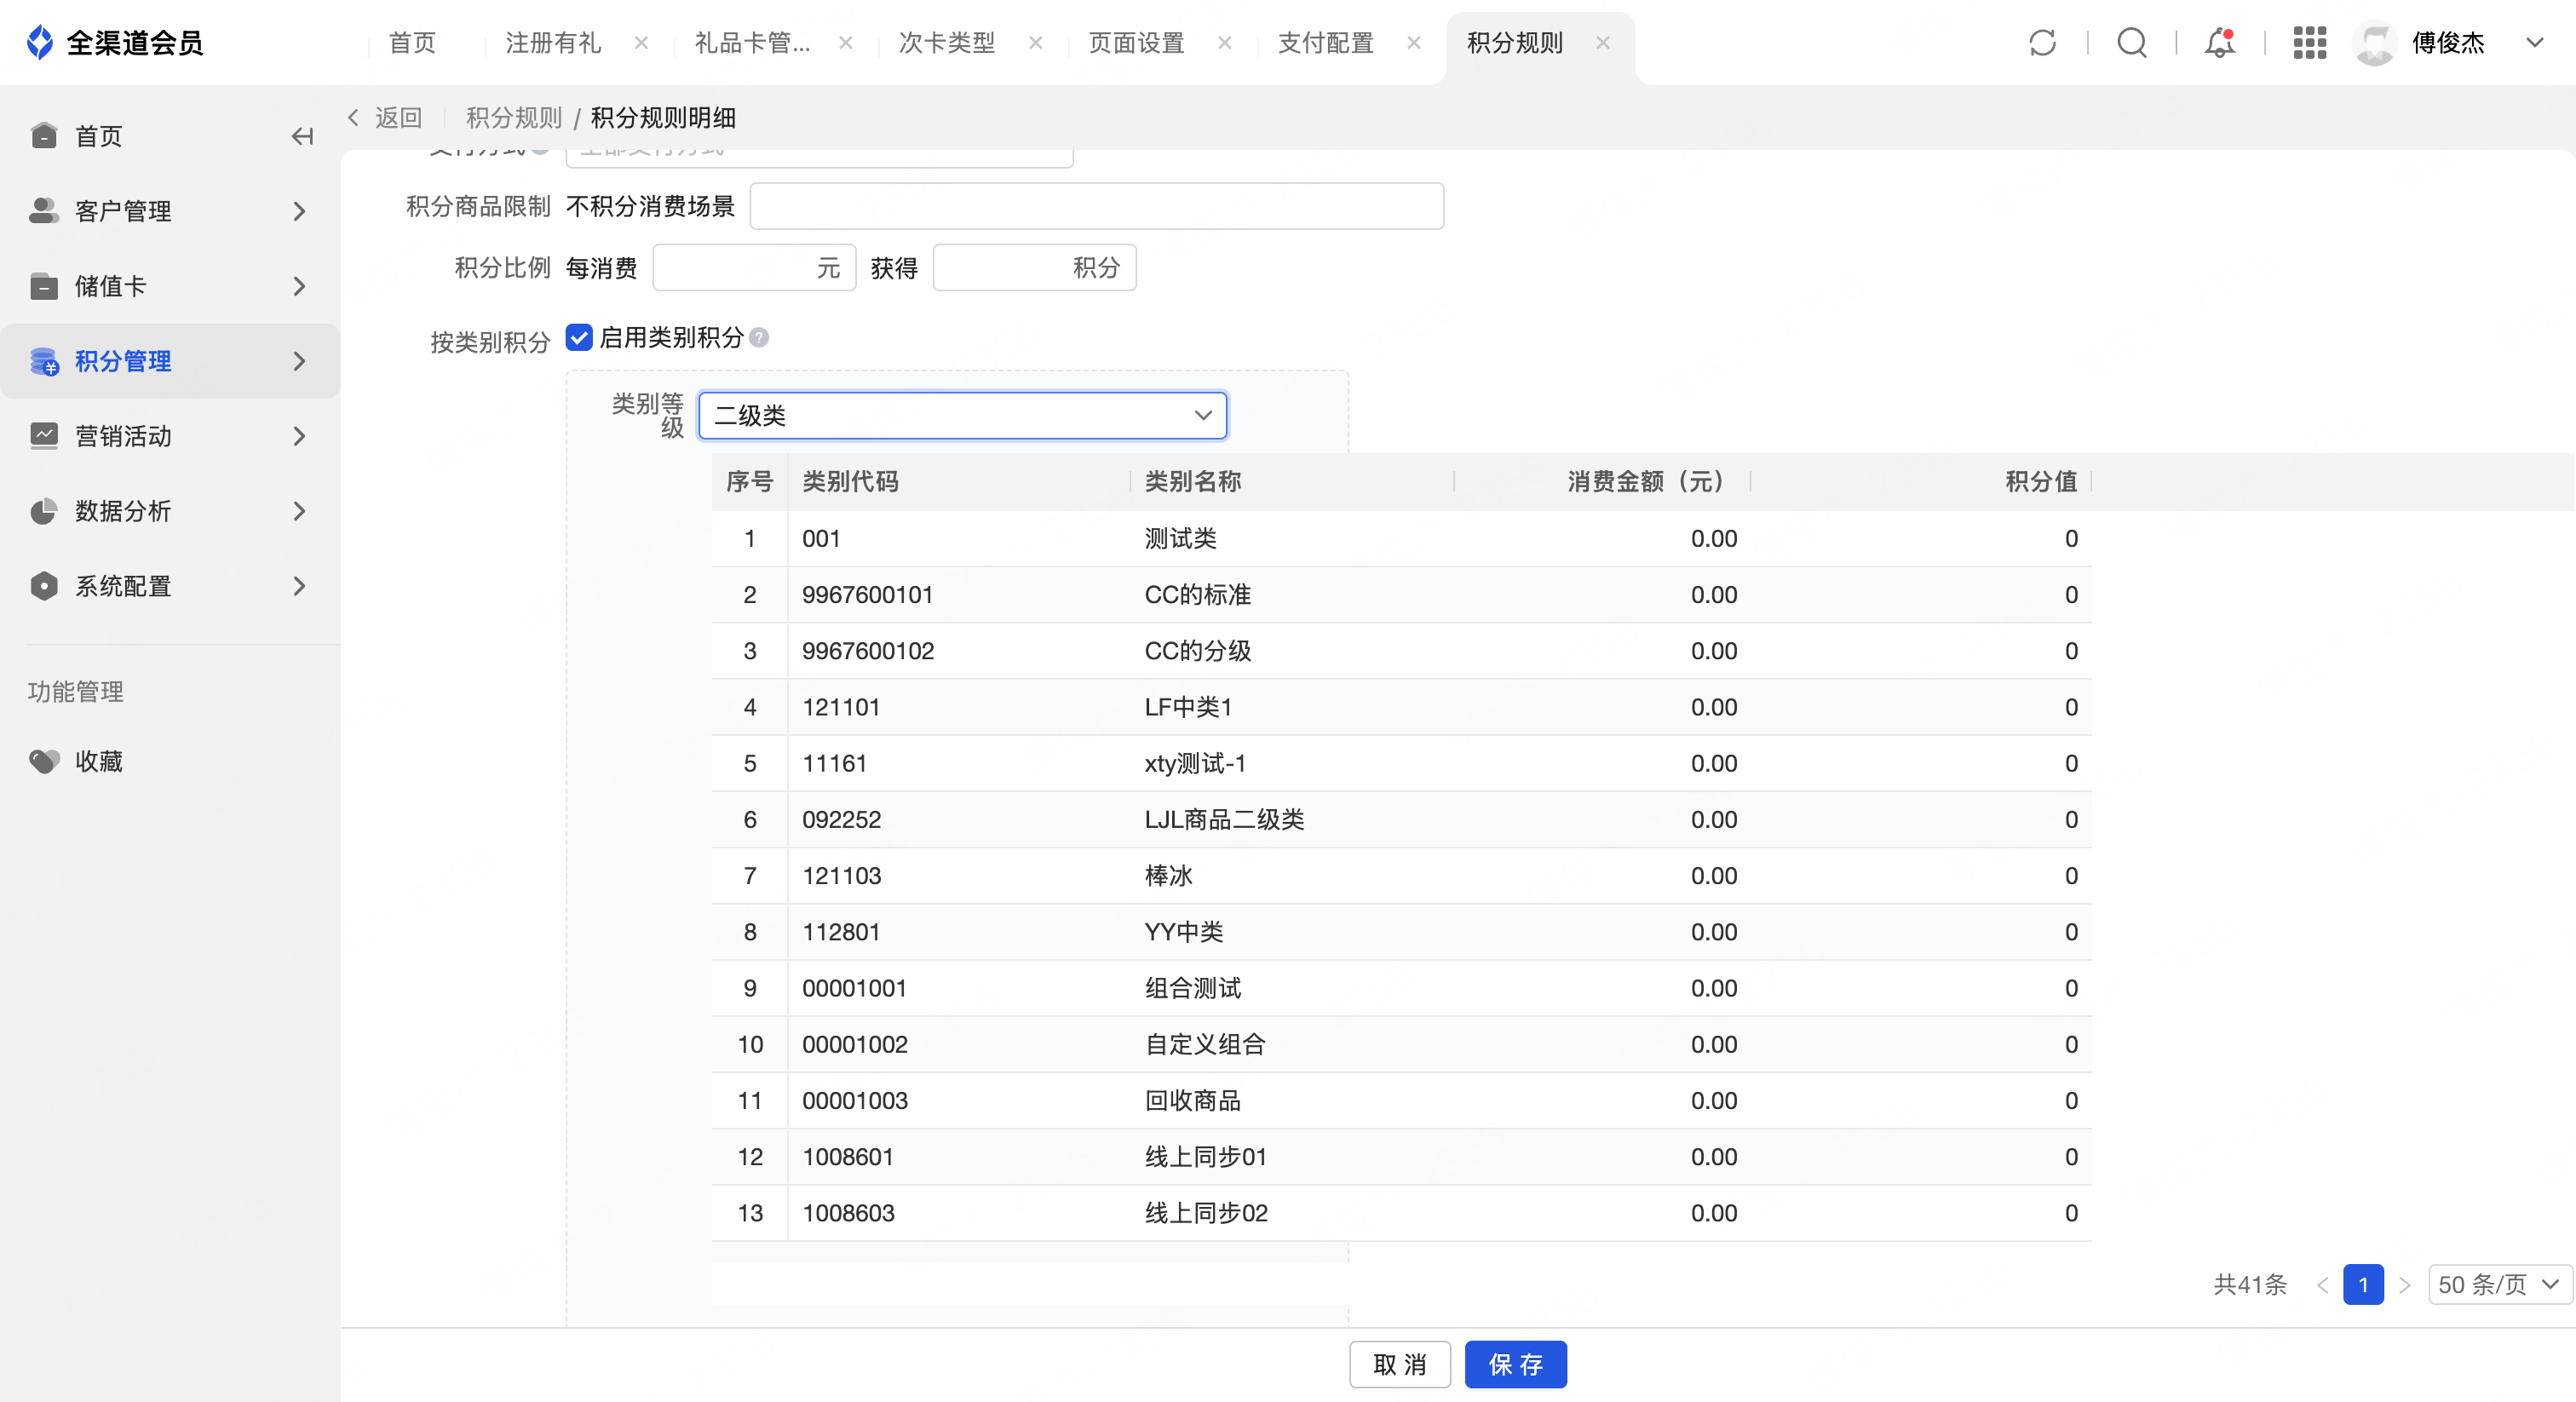The image size is (2576, 1402).
Task: Open notifications bell icon
Action: [x=2219, y=43]
